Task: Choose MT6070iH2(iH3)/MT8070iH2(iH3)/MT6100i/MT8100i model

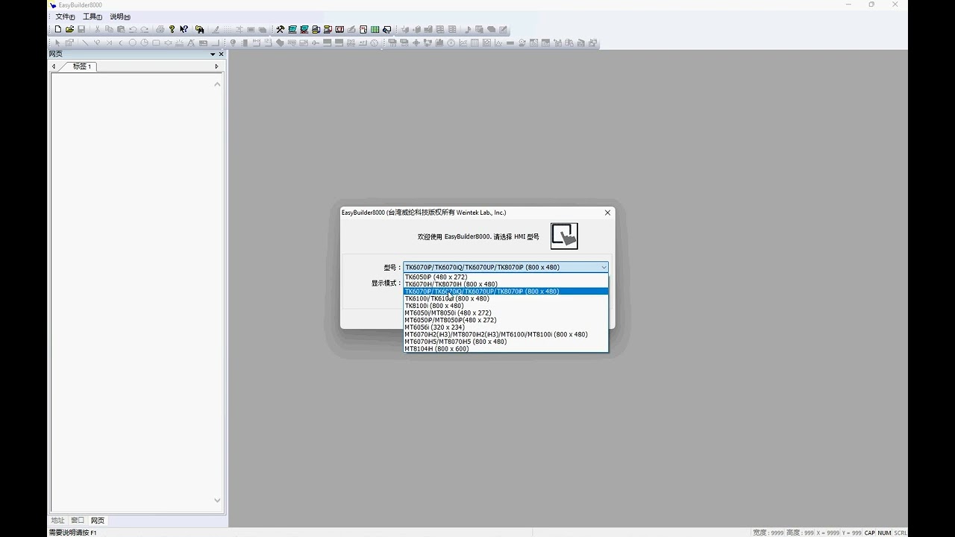Action: click(506, 334)
